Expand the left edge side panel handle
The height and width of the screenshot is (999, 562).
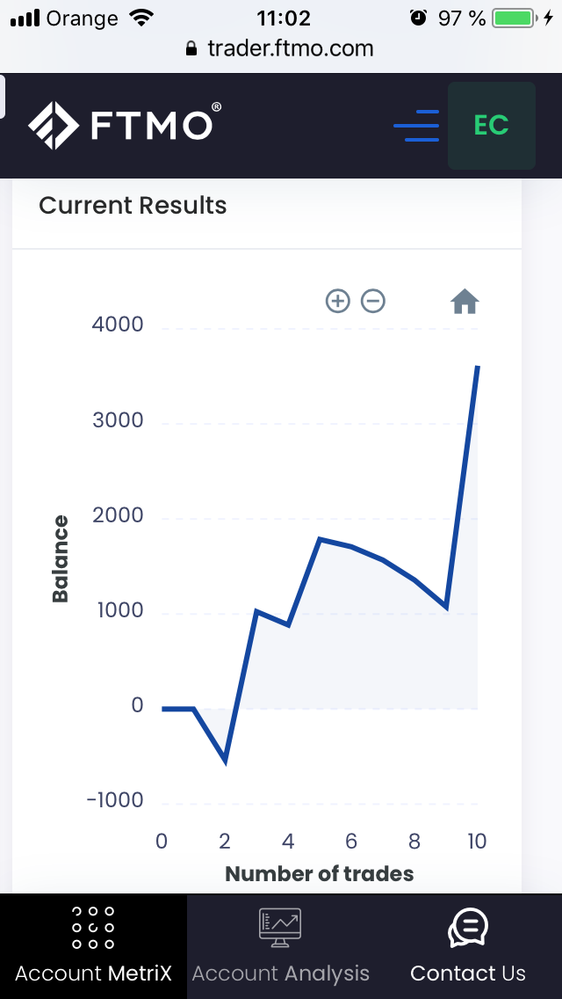[3, 95]
